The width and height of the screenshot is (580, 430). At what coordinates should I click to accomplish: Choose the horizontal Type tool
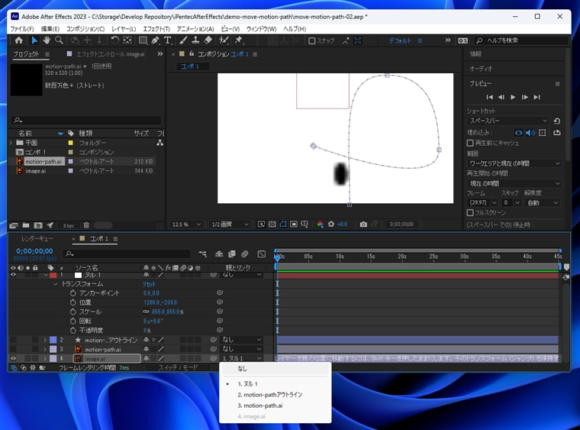167,40
